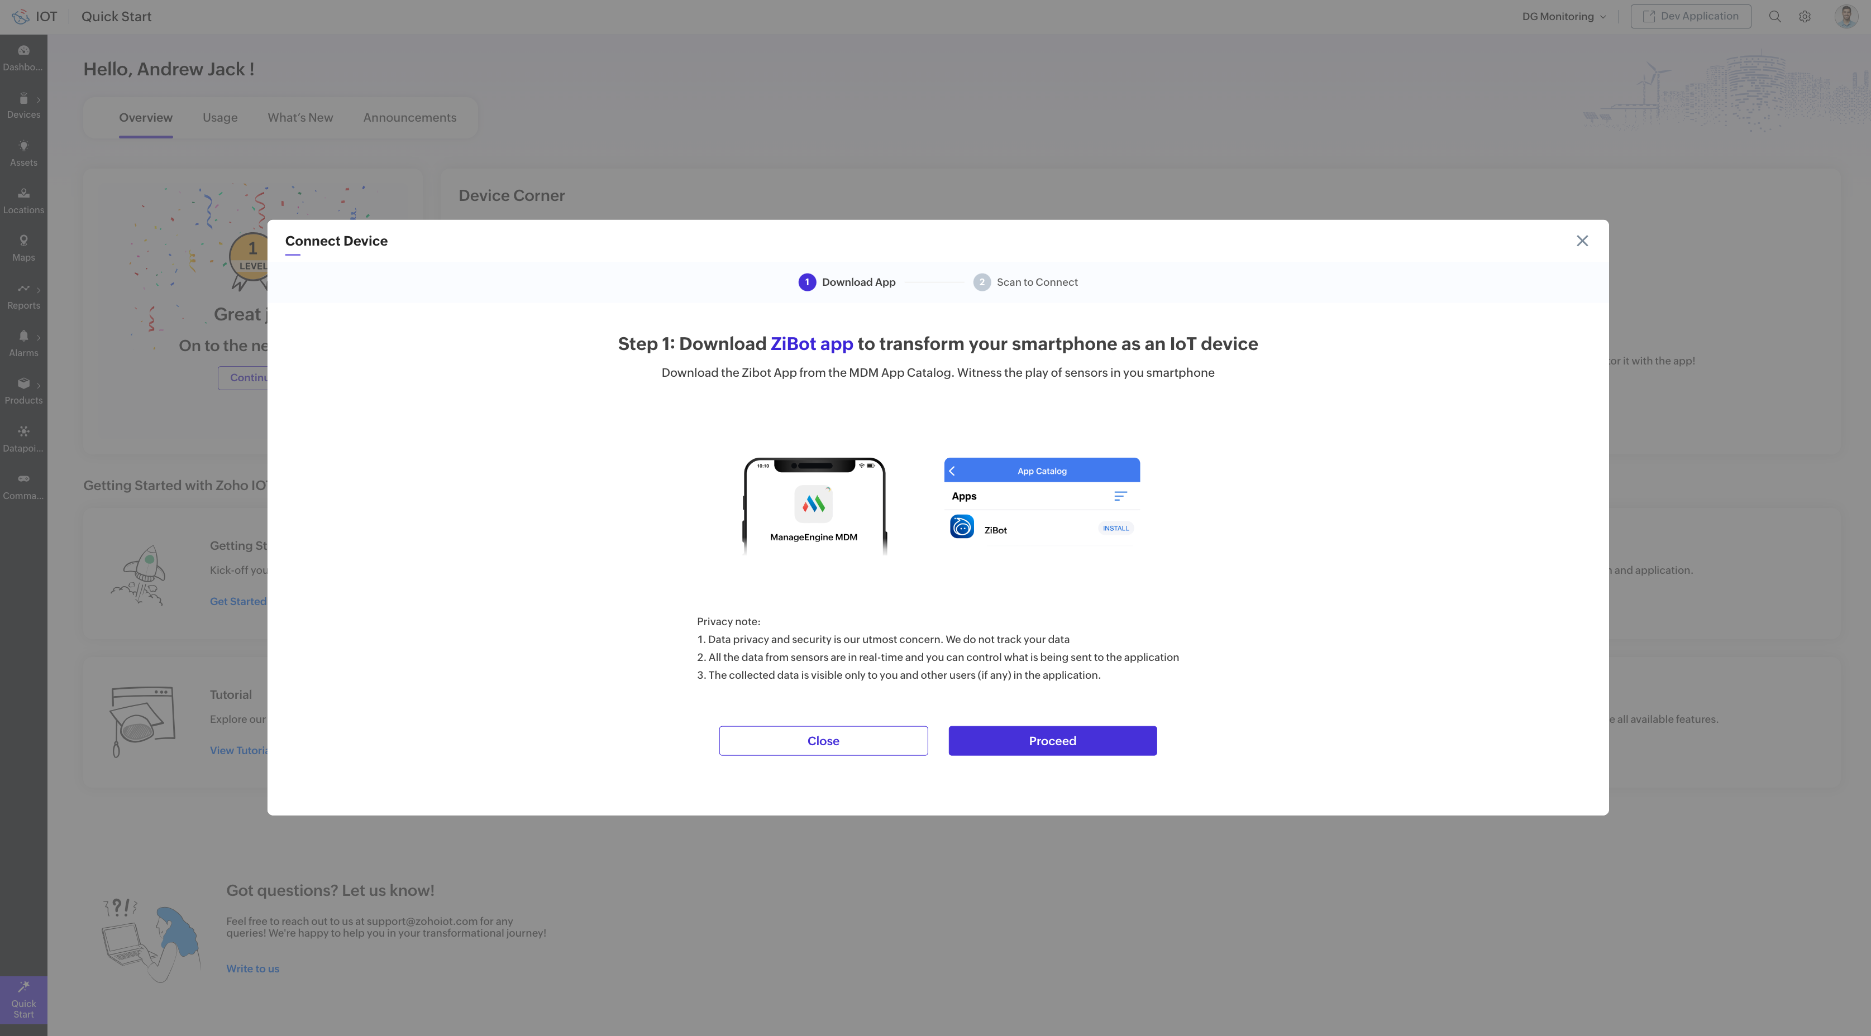Screen dimensions: 1871x1036
Task: Expand the Alarms submenu chevron
Action: [39, 337]
